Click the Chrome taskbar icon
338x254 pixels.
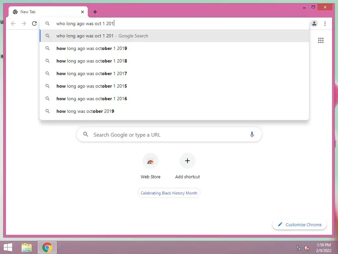pyautogui.click(x=47, y=247)
